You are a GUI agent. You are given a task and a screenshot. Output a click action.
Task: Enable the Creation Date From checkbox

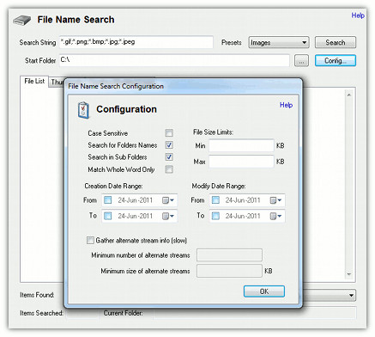click(108, 200)
